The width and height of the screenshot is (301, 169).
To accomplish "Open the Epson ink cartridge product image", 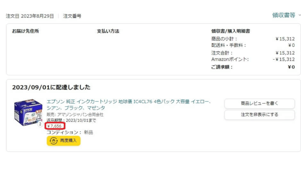I will click(x=28, y=112).
